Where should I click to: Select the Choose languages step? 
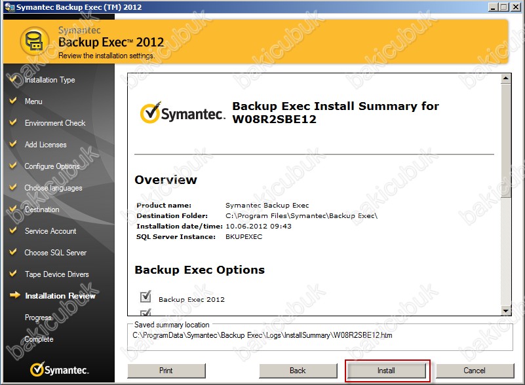click(x=53, y=188)
